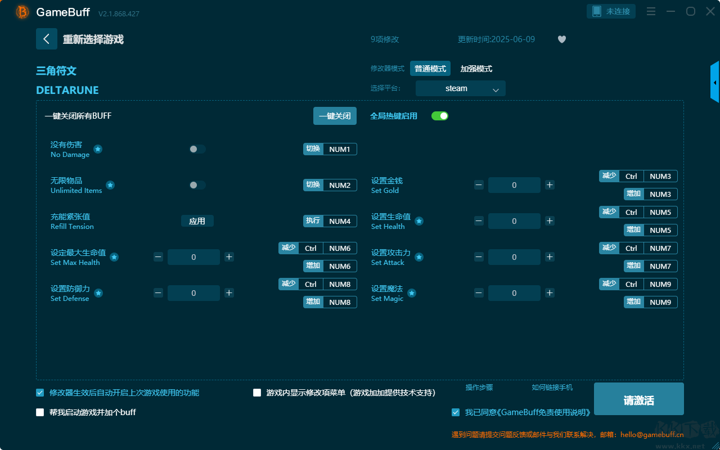Decrease Set Attack value with minus
Screen dimensions: 720x450
tap(479, 257)
